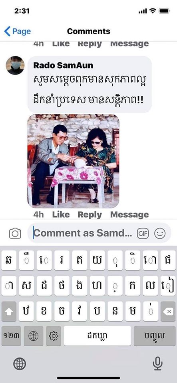The width and height of the screenshot is (177, 383).
Task: Switch keyboard language with bottom globe icon
Action: point(20,363)
